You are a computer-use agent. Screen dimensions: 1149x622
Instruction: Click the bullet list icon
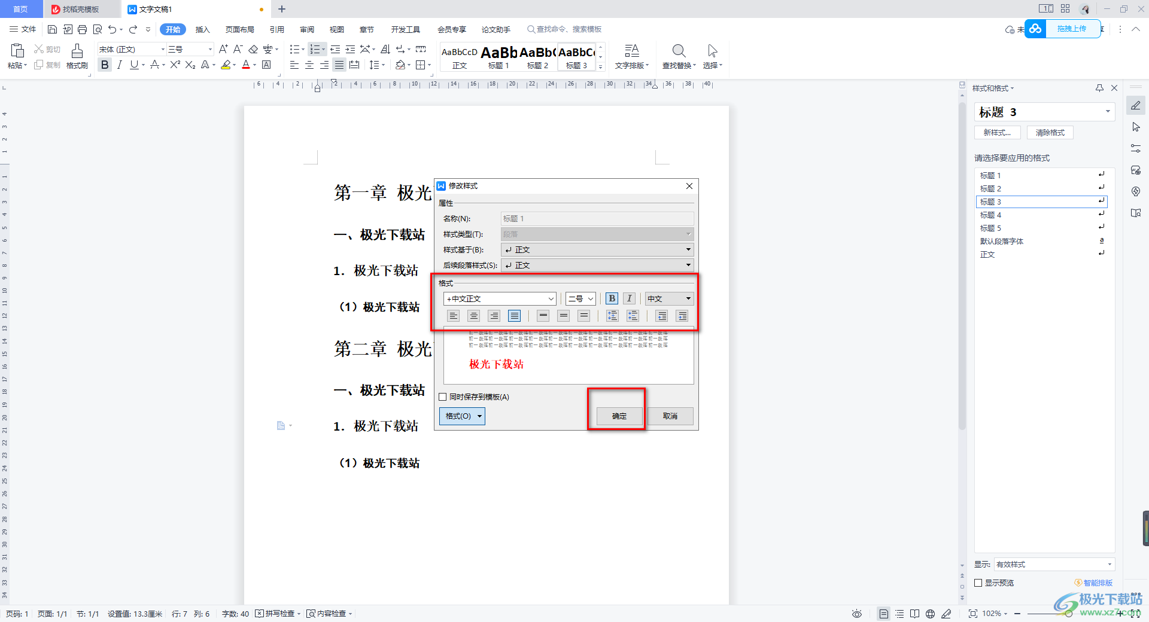pyautogui.click(x=294, y=49)
